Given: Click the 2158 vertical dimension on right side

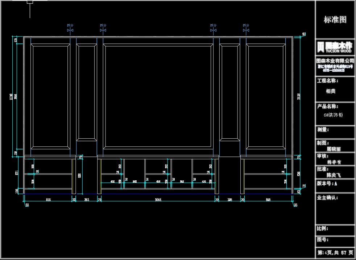Looking at the screenshot, I should (x=299, y=97).
